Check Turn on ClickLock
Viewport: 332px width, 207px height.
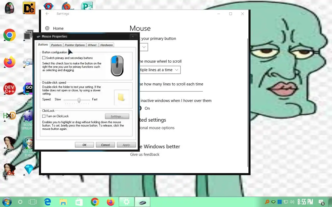pos(44,116)
